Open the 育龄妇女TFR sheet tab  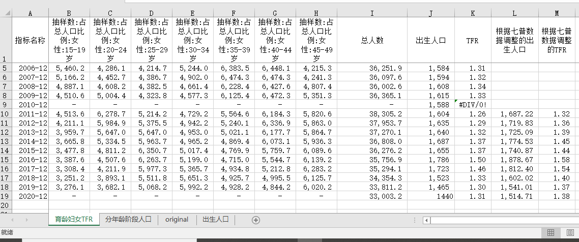click(74, 219)
